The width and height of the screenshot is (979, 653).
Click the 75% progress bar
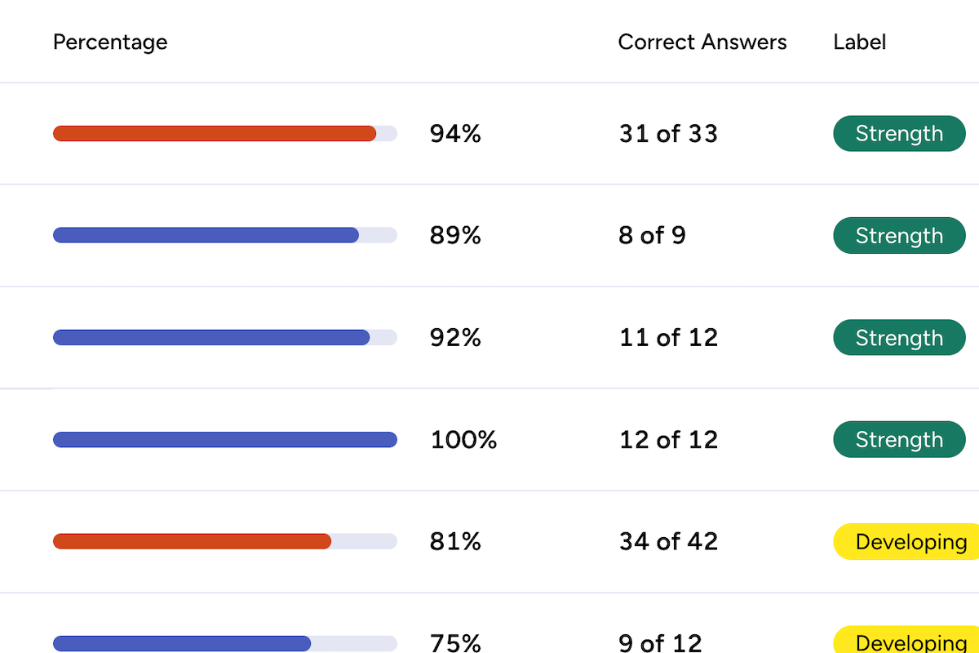pos(182,643)
